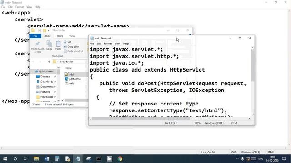Click the Windows Start button
The width and height of the screenshot is (291, 163).
tap(5, 158)
